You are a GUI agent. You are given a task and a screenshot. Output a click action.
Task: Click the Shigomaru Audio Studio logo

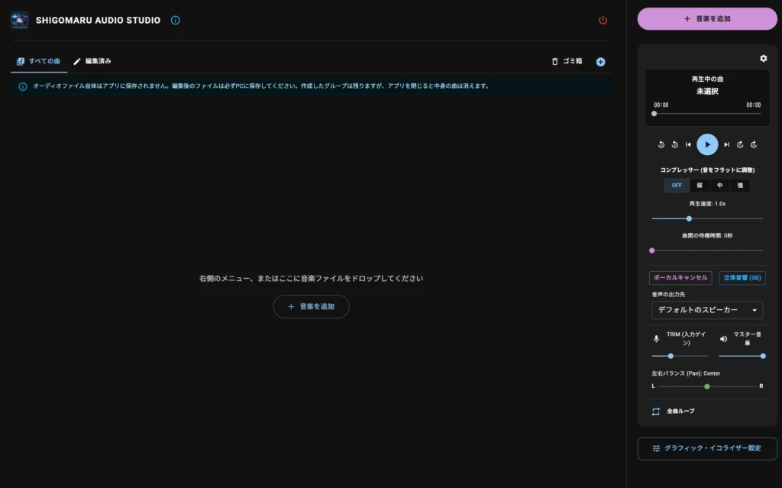click(20, 20)
